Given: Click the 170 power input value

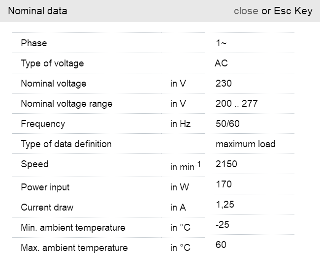Looking at the screenshot, I should tap(224, 184).
